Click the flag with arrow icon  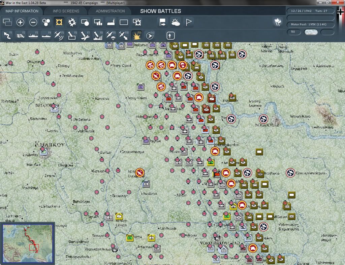[162, 22]
